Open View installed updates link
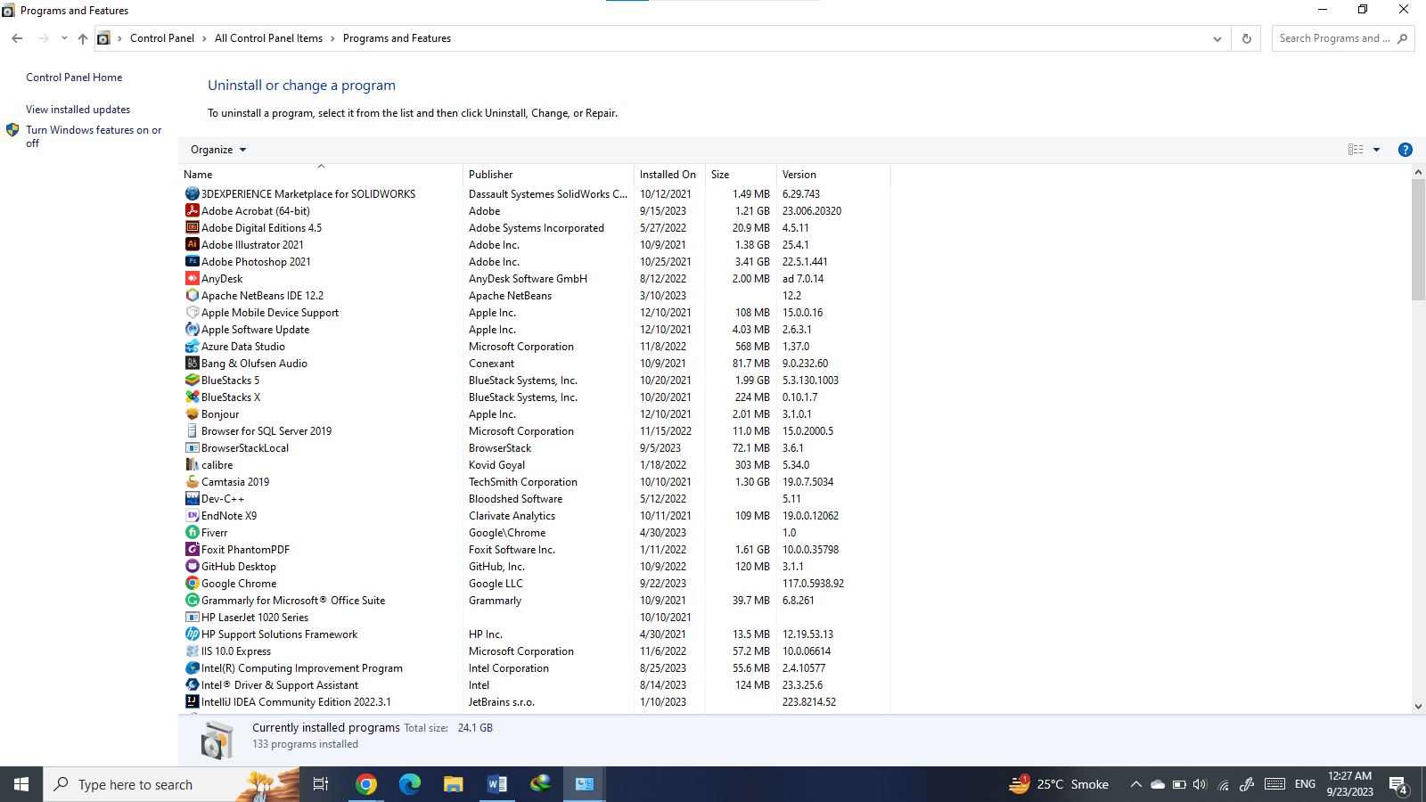The height and width of the screenshot is (802, 1426). click(x=78, y=110)
